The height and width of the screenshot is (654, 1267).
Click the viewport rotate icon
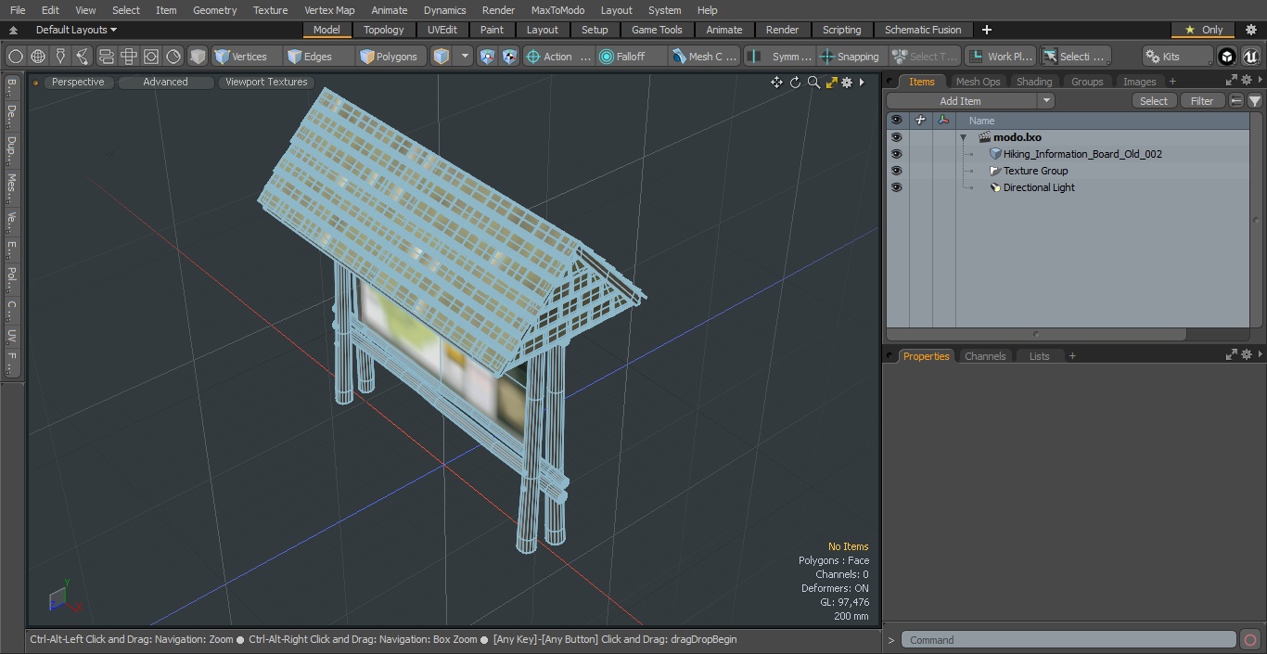pyautogui.click(x=795, y=83)
